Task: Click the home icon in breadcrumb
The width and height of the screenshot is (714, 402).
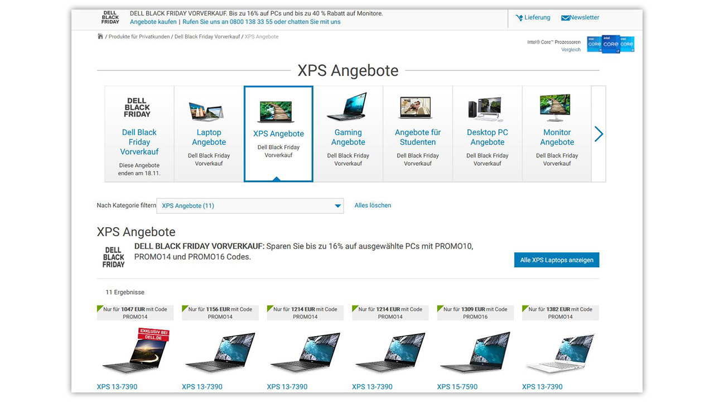Action: 100,37
